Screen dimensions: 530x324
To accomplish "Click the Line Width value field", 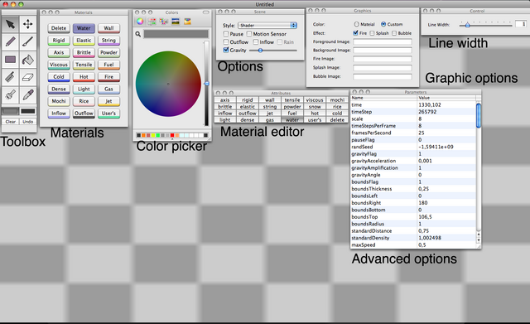I will click(521, 24).
